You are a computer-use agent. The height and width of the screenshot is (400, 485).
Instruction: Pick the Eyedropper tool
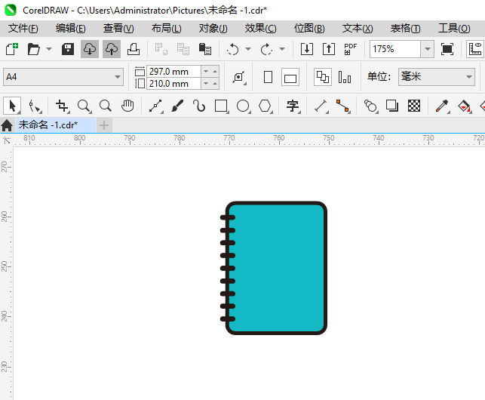tap(444, 106)
